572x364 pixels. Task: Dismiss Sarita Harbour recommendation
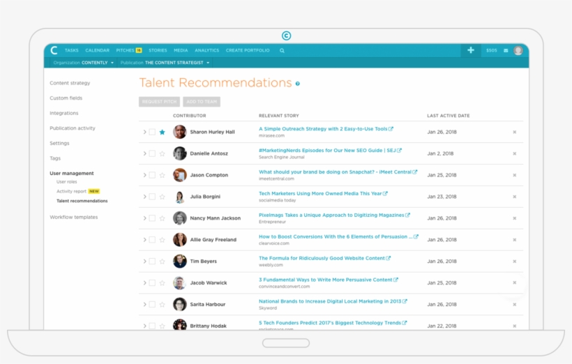(514, 304)
